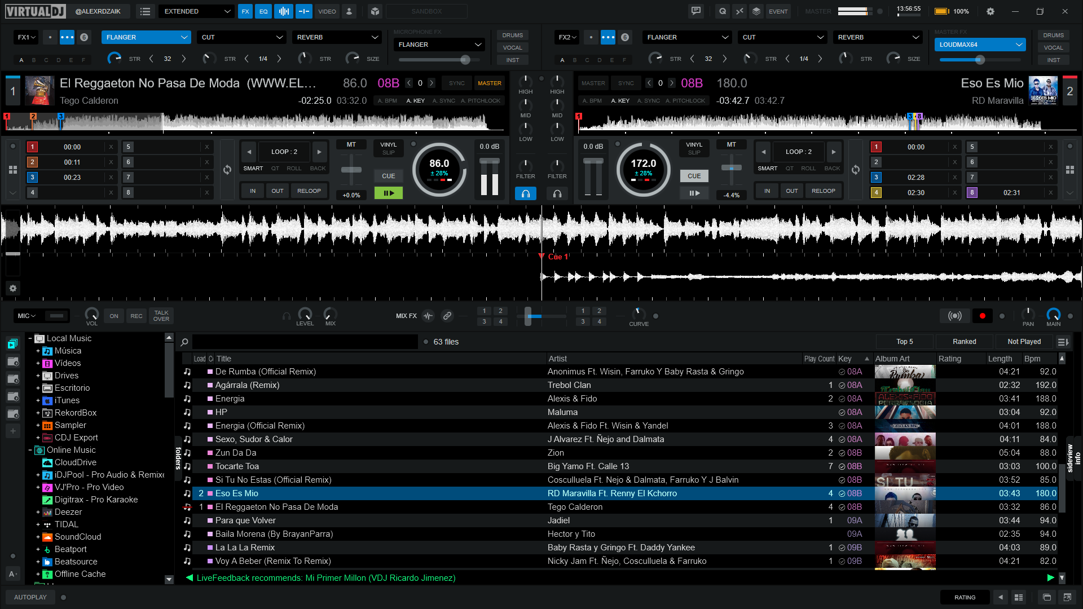This screenshot has height=609, width=1083.
Task: Toggle the broadcast icon
Action: pos(954,316)
